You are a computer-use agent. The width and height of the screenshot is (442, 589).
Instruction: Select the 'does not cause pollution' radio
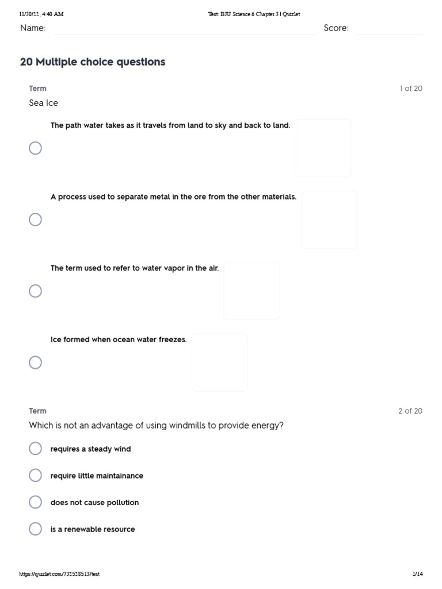pyautogui.click(x=36, y=502)
